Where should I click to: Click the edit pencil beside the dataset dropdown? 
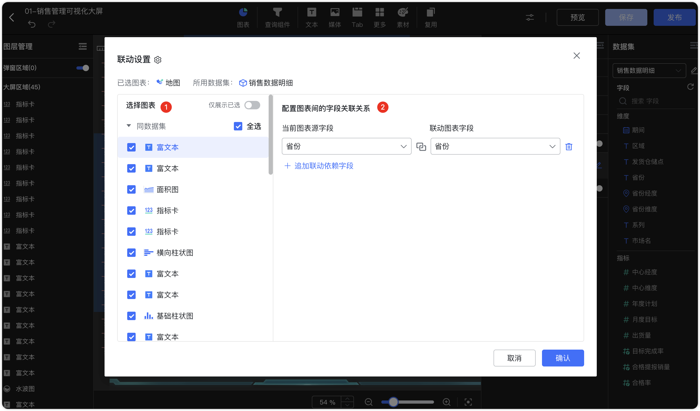coord(694,70)
